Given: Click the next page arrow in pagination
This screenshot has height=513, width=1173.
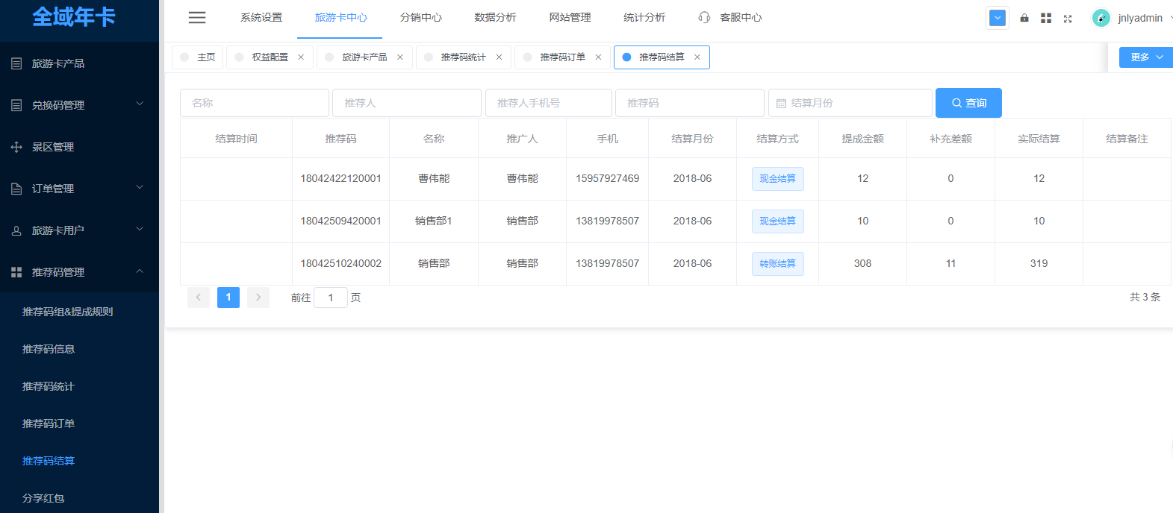Looking at the screenshot, I should tap(258, 298).
